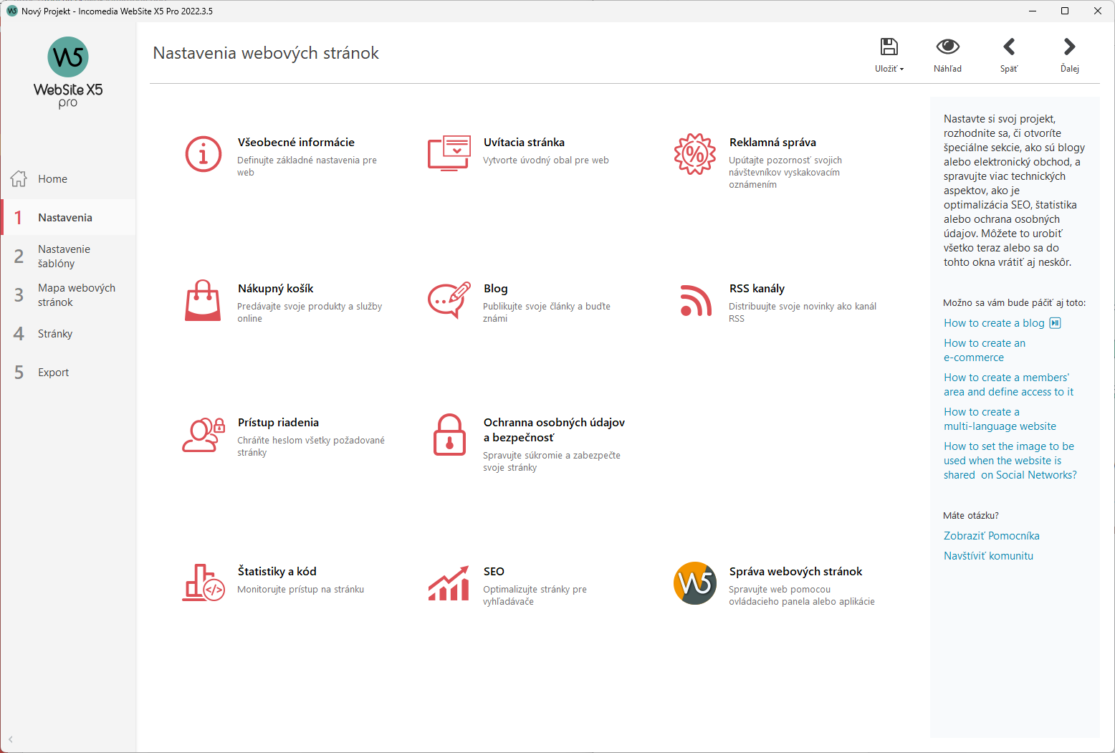Image resolution: width=1115 pixels, height=753 pixels.
Task: Click the Reklamná správa title
Action: (x=772, y=143)
